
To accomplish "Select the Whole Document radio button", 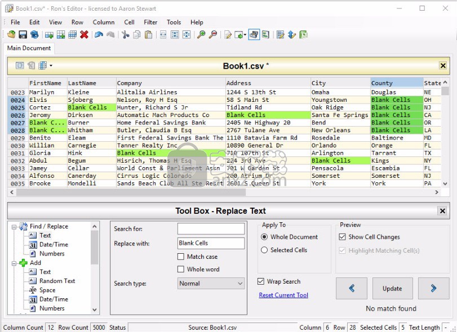I will click(264, 237).
